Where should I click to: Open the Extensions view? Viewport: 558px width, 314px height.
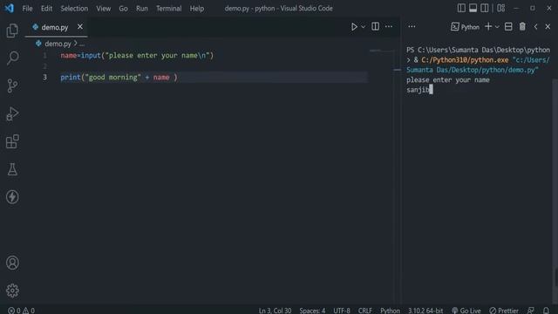click(12, 141)
